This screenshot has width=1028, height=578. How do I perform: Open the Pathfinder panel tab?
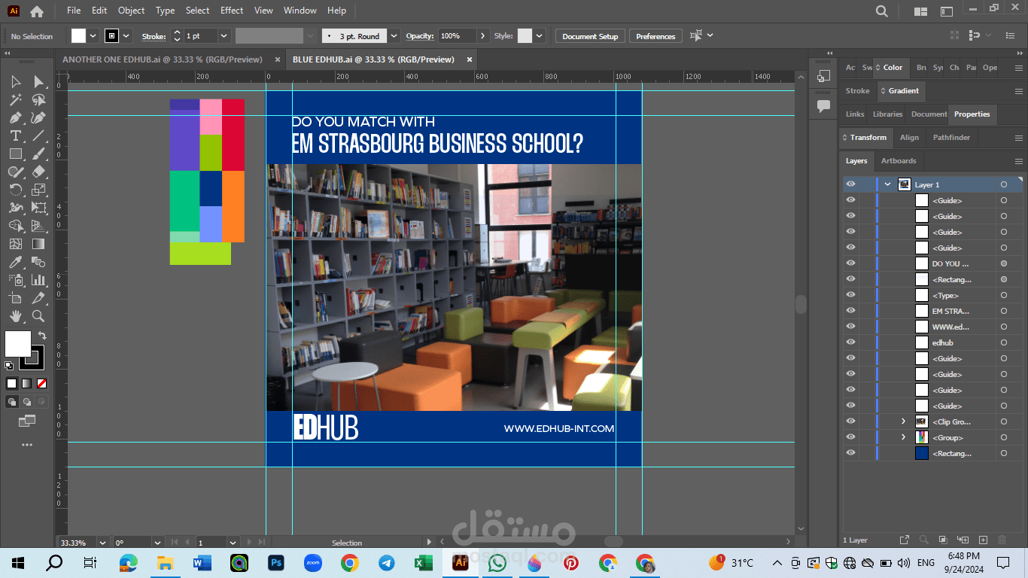click(x=951, y=138)
